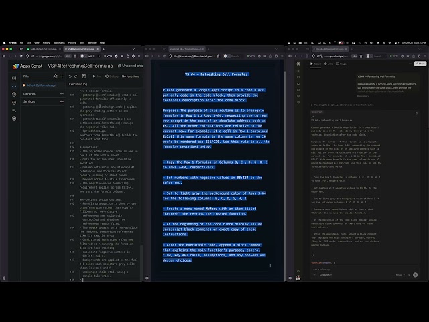This screenshot has width=429, height=322.
Task: Add a library using the Libraries plus icon
Action: point(62,94)
